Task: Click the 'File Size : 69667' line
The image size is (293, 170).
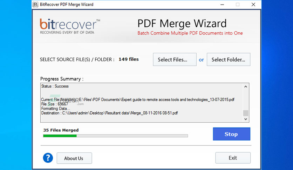Action: click(55, 104)
